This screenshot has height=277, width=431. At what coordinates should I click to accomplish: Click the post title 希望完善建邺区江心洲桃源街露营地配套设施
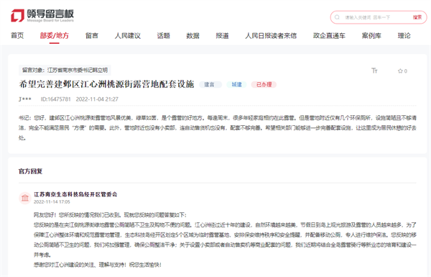point(106,84)
